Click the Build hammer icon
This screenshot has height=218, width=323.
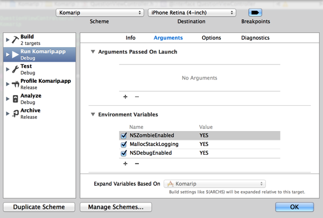(15, 40)
